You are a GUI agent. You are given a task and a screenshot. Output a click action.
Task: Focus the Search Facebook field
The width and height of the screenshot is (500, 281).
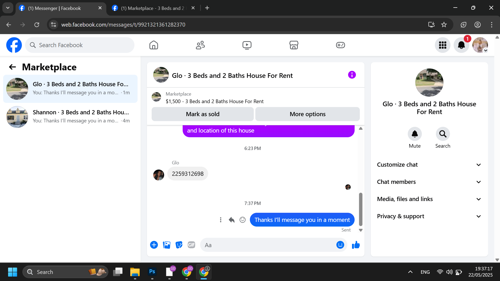[80, 45]
